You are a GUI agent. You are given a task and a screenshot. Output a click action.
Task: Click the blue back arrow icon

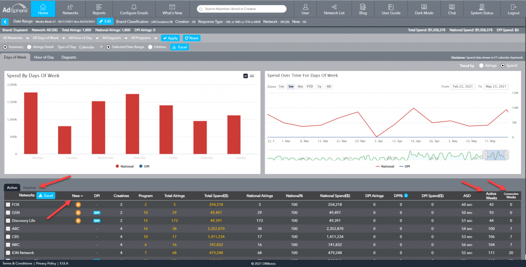[x=5, y=22]
